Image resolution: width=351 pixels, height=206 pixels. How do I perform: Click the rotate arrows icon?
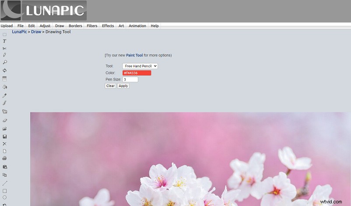click(4, 70)
